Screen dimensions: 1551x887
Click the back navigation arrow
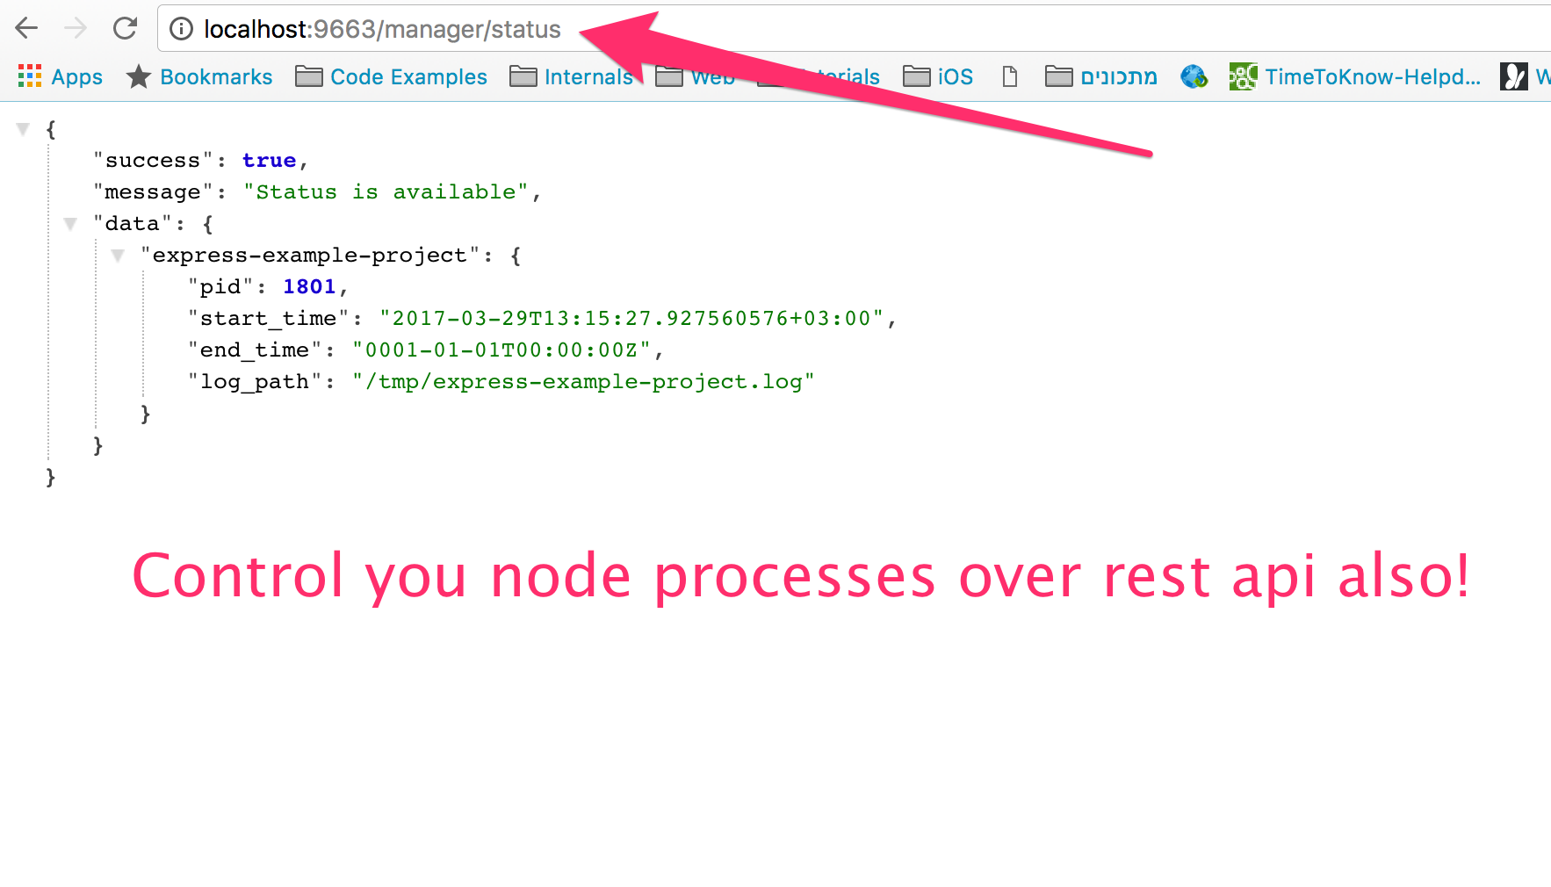click(26, 28)
